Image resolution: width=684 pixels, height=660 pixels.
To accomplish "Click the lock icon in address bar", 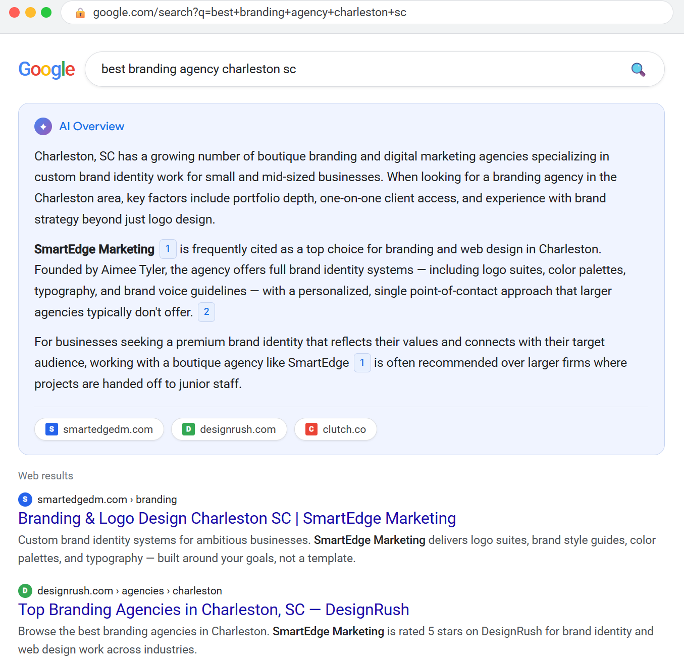I will 80,13.
